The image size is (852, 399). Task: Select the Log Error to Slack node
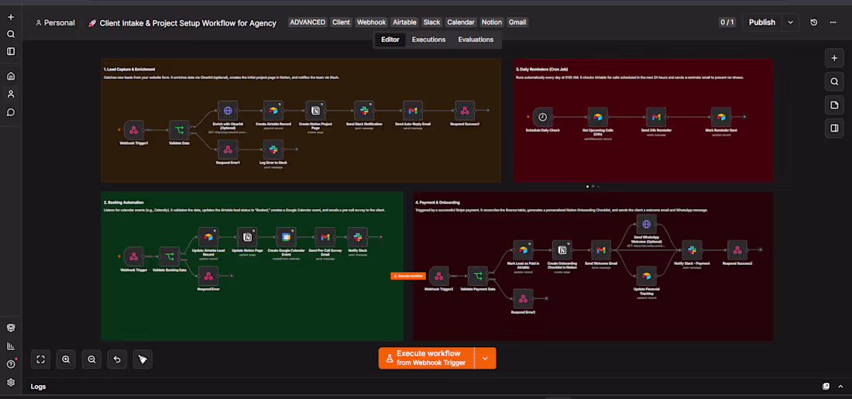pos(273,149)
